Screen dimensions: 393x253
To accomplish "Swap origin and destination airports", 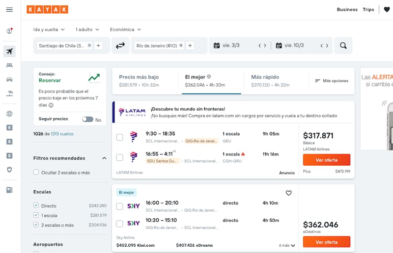I will pyautogui.click(x=120, y=46).
